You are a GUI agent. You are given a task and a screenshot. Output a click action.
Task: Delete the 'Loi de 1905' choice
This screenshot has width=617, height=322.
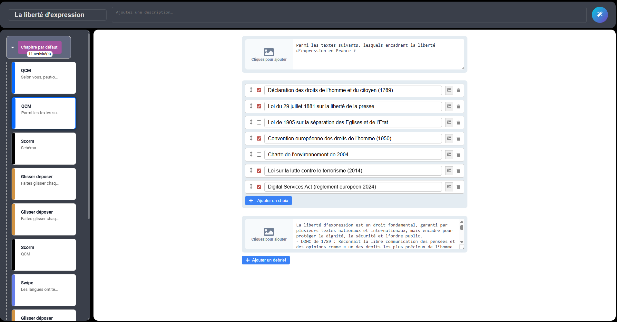pyautogui.click(x=458, y=123)
